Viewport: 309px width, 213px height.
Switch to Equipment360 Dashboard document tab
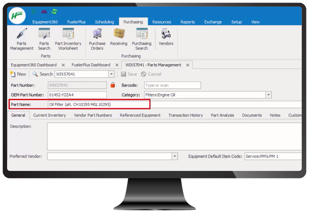pos(34,65)
